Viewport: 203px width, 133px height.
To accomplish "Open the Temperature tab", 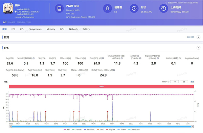I will (36, 29).
